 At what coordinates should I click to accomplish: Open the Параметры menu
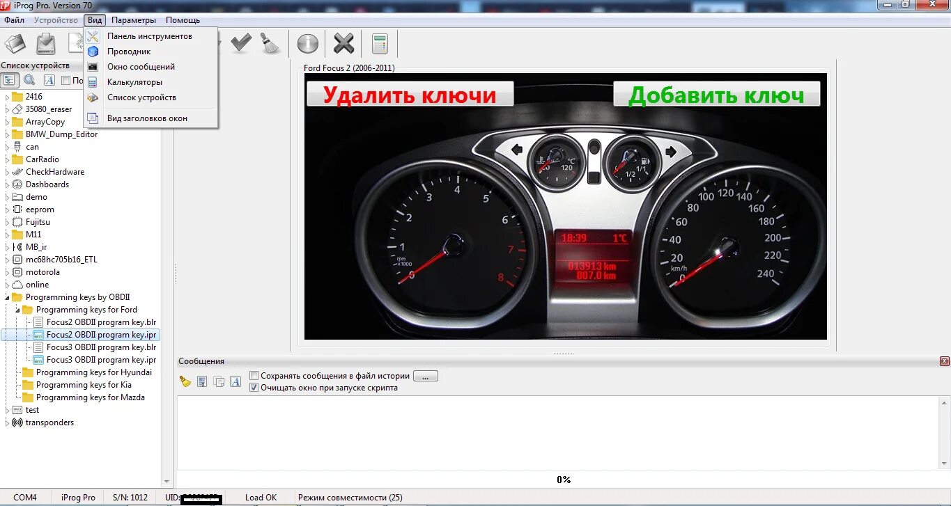134,20
